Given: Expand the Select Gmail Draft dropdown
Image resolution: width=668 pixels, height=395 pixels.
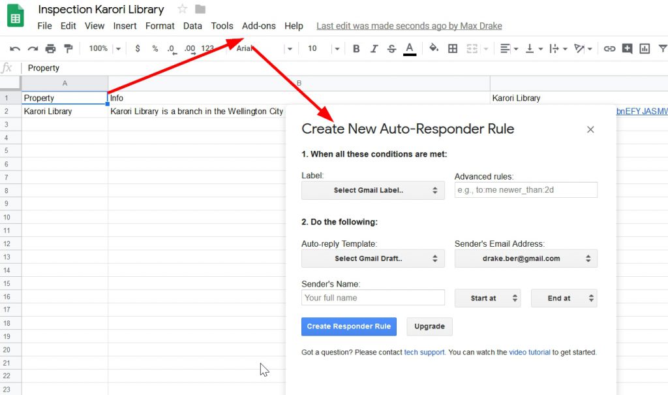Looking at the screenshot, I should (372, 259).
